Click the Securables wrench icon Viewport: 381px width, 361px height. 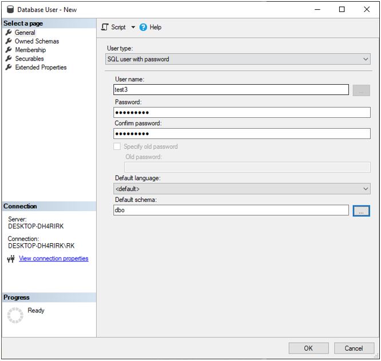click(x=9, y=58)
